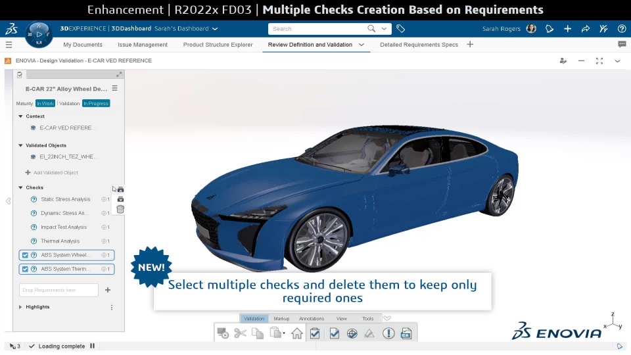Collapse the side panel with left arrow
This screenshot has width=631, height=355.
[x=8, y=201]
